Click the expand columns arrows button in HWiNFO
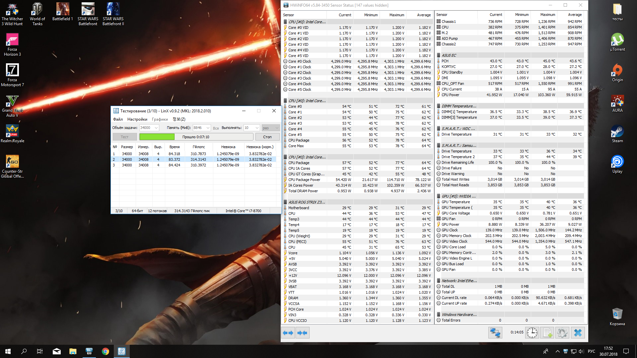Image resolution: width=637 pixels, height=358 pixels. pyautogui.click(x=288, y=333)
